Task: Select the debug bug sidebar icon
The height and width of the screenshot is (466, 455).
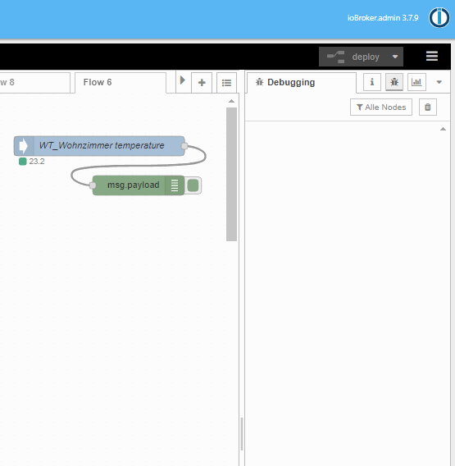Action: [394, 82]
